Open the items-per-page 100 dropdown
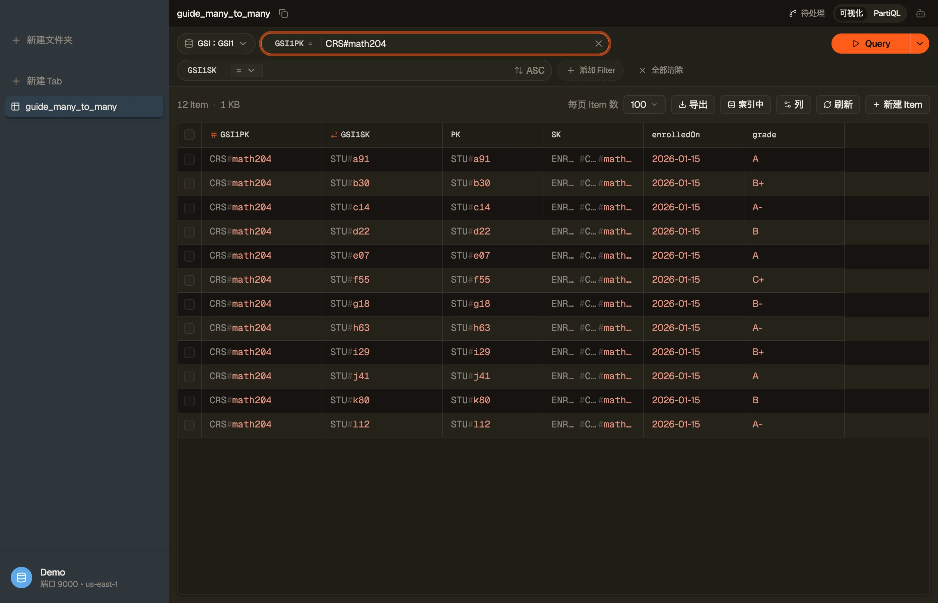 click(x=644, y=105)
